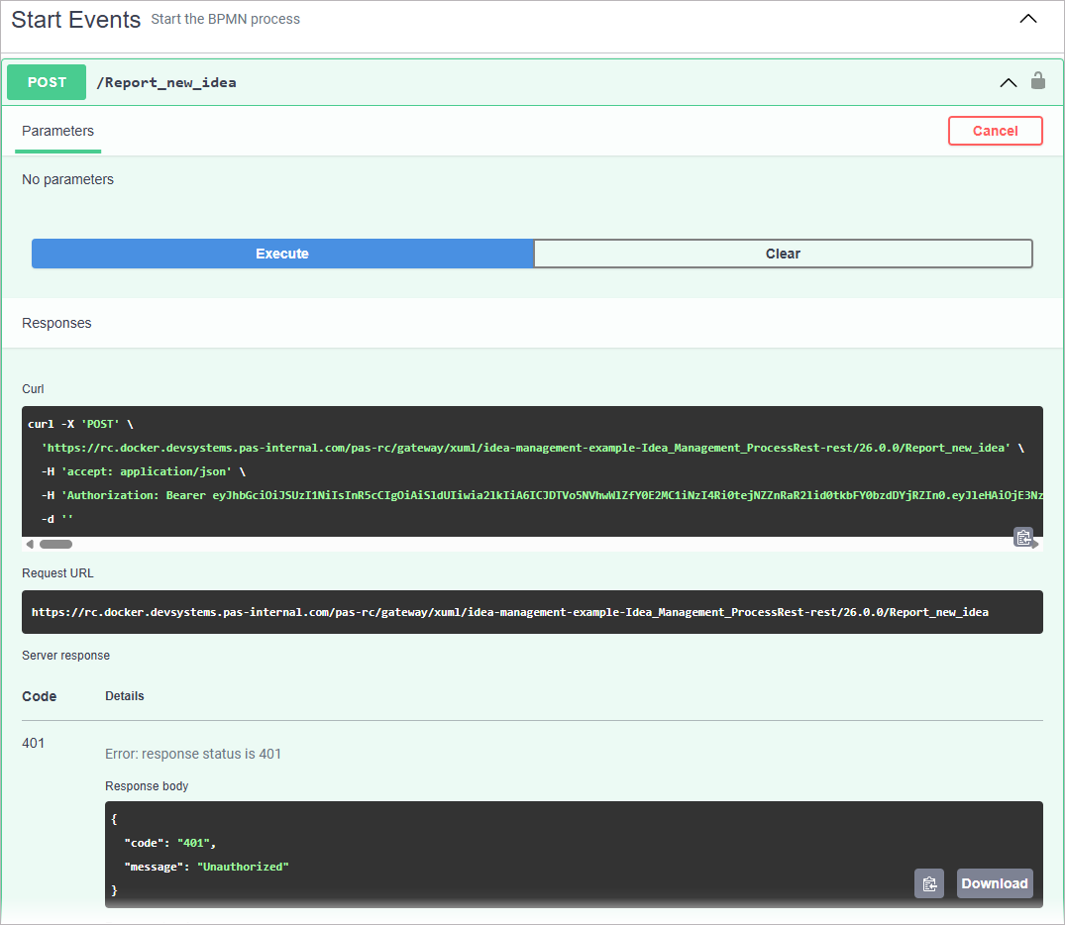Click the Unauthorized message in response body
Viewport: 1065px width, 925px height.
(x=243, y=867)
